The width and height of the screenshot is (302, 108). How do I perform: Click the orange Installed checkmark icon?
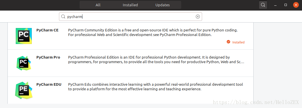(228, 42)
